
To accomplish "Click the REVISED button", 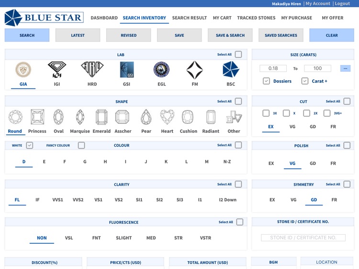I will tap(129, 35).
